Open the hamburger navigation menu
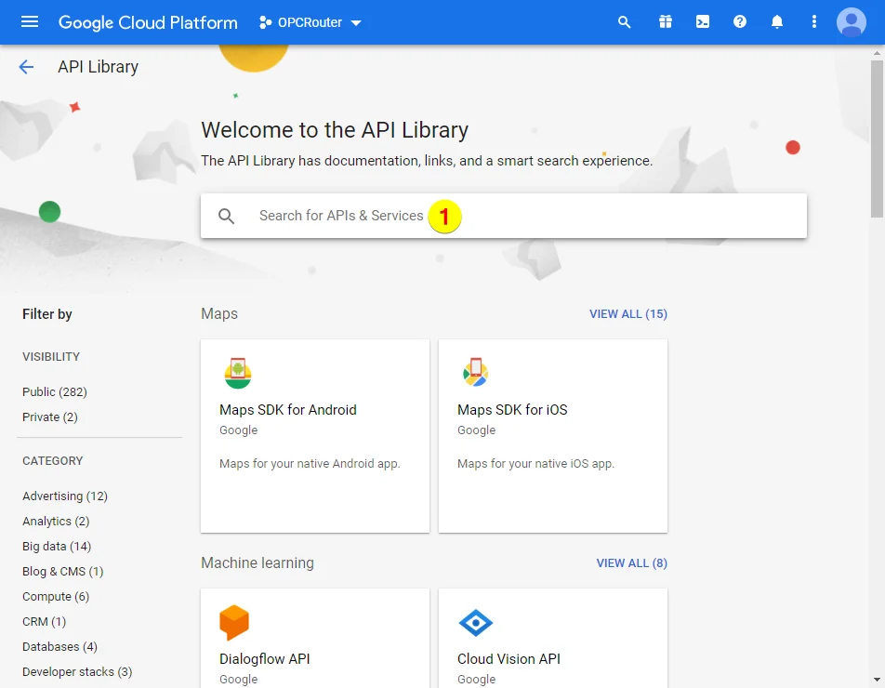The width and height of the screenshot is (885, 688). [x=30, y=22]
